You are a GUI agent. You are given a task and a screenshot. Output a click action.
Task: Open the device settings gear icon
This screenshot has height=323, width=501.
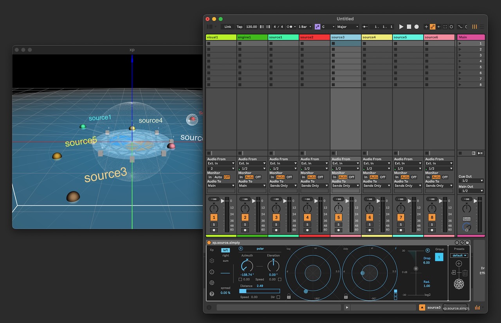212,261
